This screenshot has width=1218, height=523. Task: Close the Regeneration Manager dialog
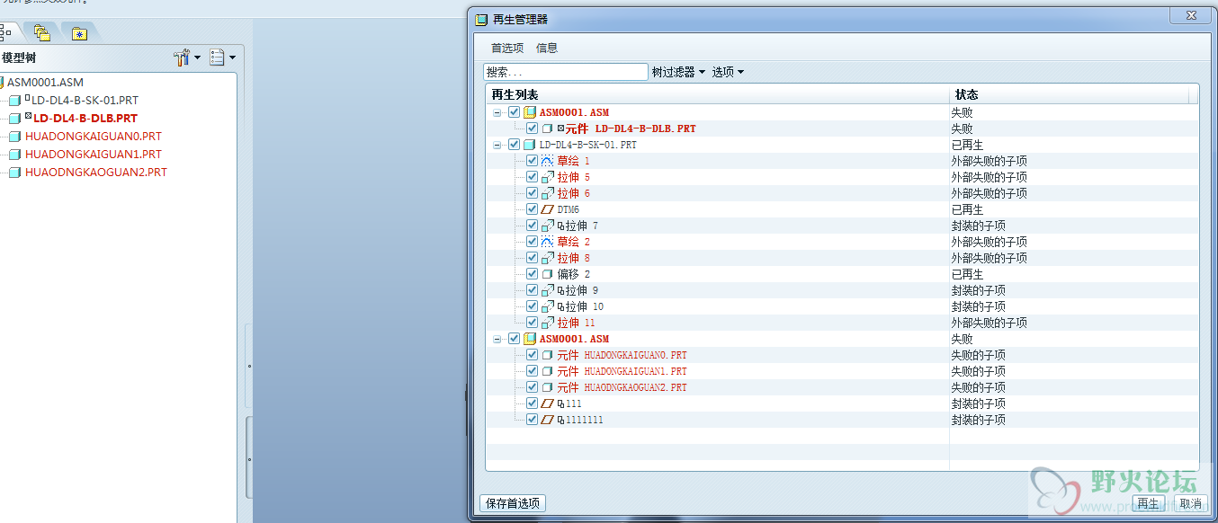[x=1190, y=15]
